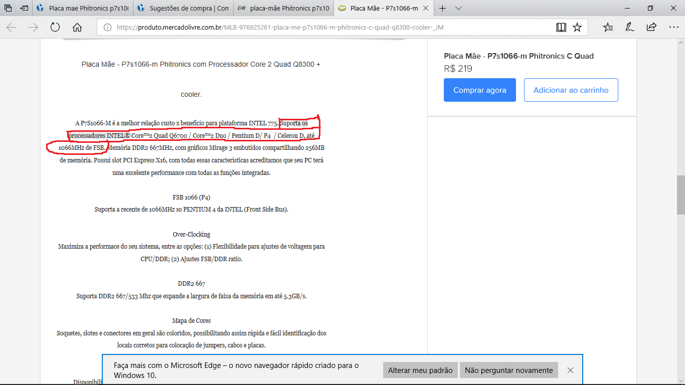Click the line starting Suporta DDR2 667/533 Mhz
The image size is (685, 385).
point(192,296)
